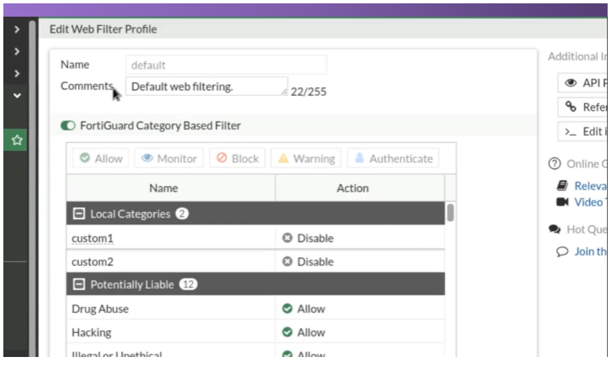Image resolution: width=611 pixels, height=369 pixels.
Task: Click the Local Categories count badge 2
Action: tap(182, 214)
